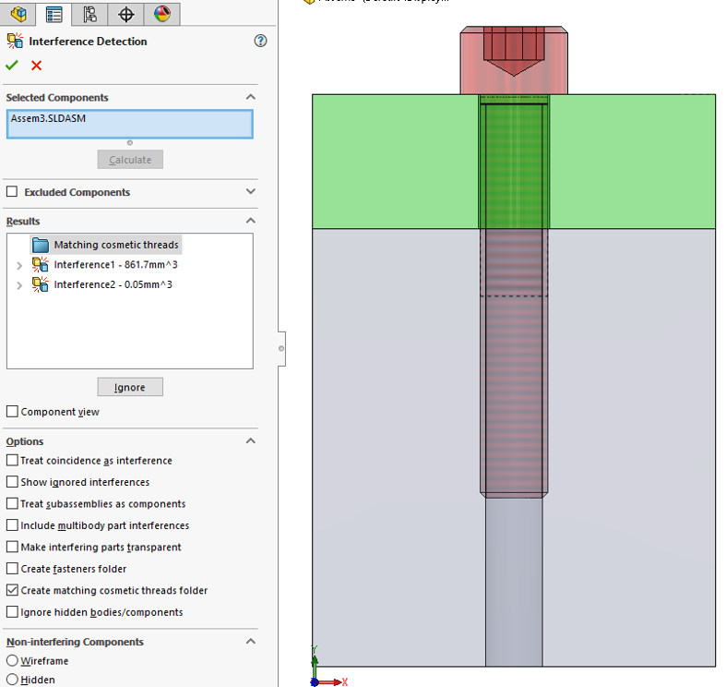This screenshot has height=687, width=726.
Task: Open the ConfigurationManager tab
Action: coord(89,14)
